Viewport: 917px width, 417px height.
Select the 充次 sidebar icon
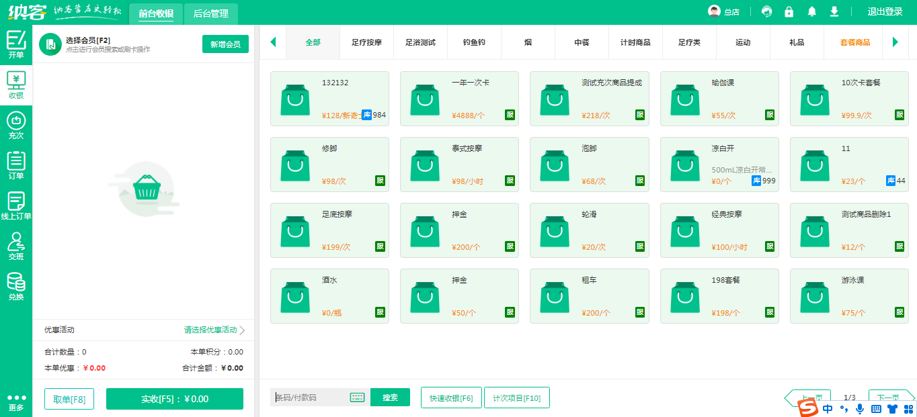coord(16,126)
